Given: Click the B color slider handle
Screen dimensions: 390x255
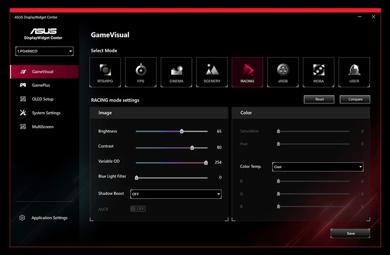Looking at the screenshot, I should click(x=278, y=206).
